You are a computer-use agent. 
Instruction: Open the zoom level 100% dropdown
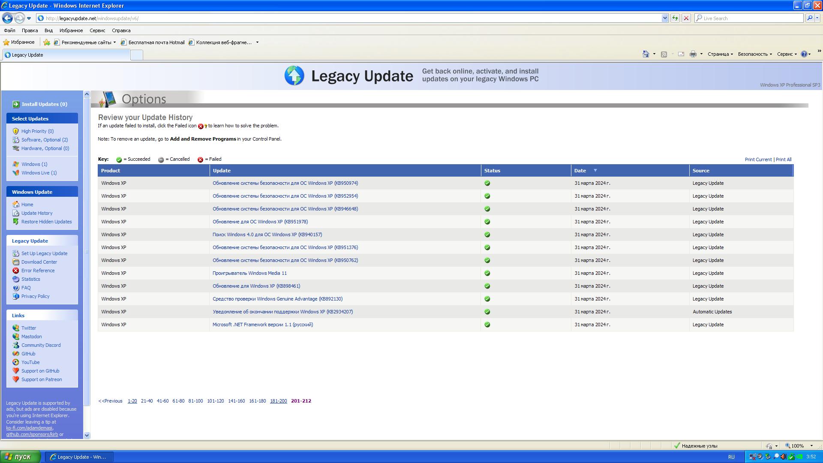tap(811, 446)
